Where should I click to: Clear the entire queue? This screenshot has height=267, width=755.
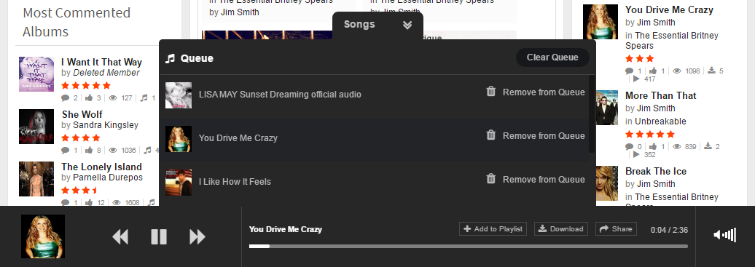click(x=552, y=57)
